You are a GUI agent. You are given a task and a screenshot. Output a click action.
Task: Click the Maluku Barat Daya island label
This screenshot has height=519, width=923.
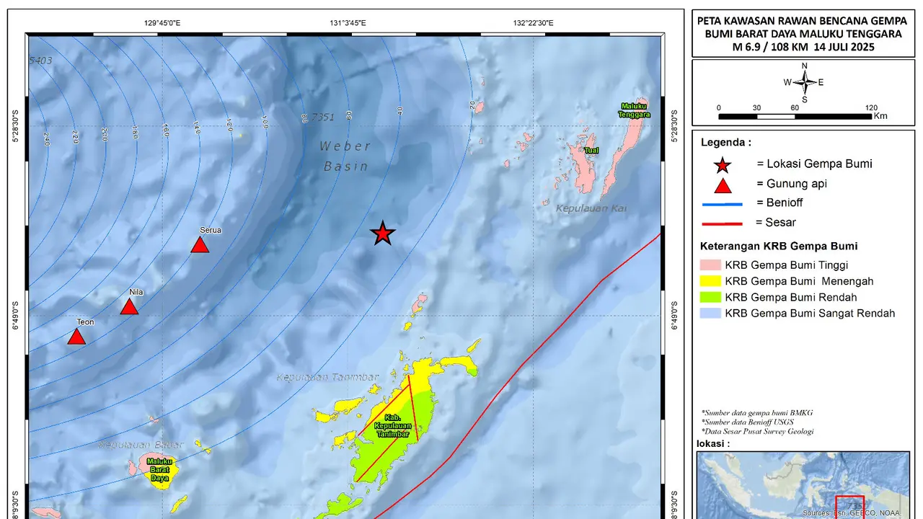[x=159, y=469]
